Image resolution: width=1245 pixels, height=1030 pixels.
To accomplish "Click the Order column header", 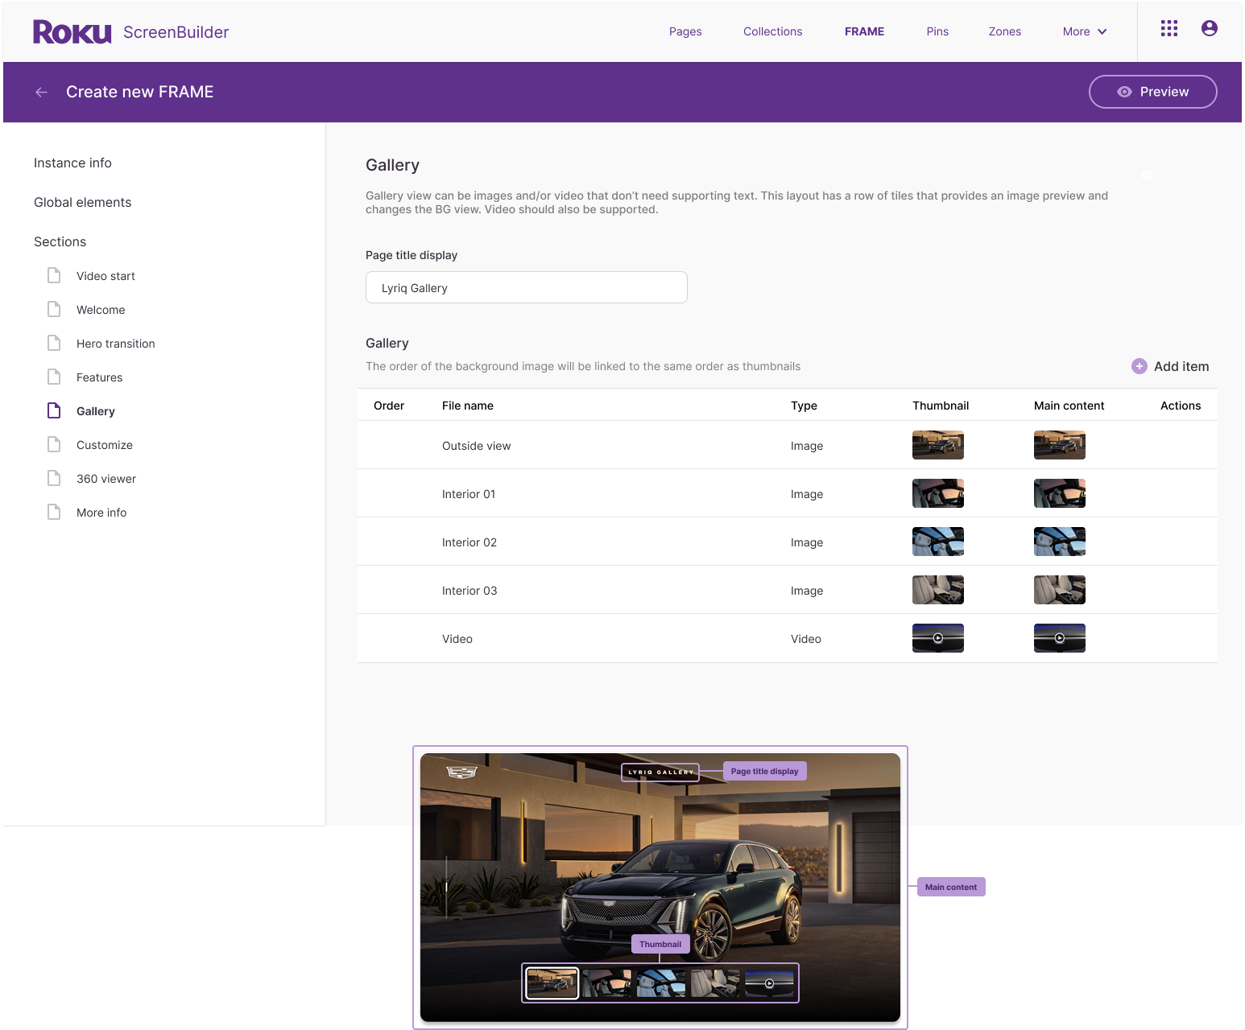I will tap(389, 406).
